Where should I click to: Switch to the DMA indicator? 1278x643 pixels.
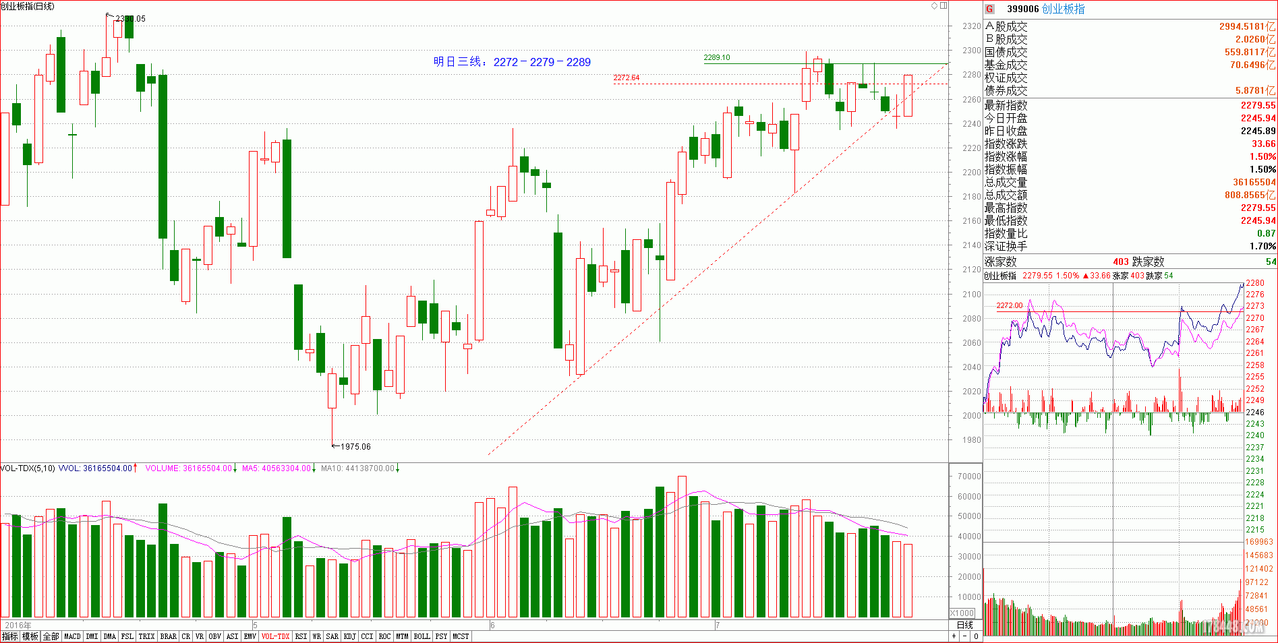click(x=110, y=636)
